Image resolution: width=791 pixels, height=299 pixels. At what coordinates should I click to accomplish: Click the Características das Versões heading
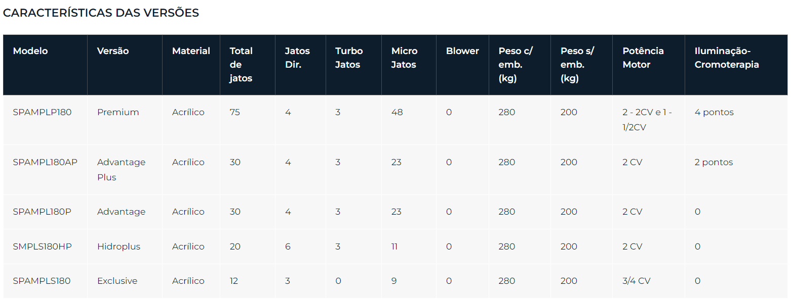pos(101,13)
